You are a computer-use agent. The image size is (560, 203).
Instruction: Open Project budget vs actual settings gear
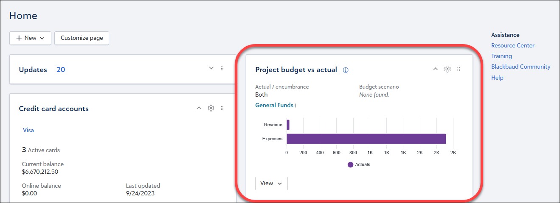click(x=447, y=69)
